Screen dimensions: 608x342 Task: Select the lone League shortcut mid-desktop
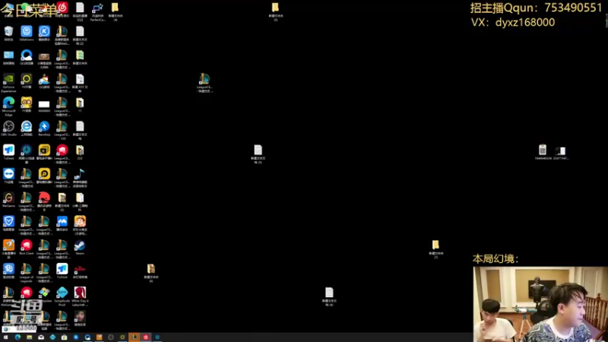[204, 83]
